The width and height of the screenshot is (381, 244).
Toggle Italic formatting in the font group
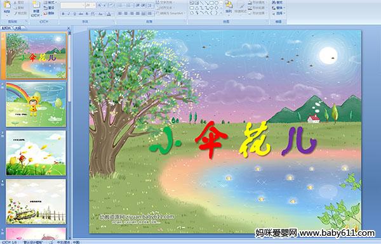(69, 14)
